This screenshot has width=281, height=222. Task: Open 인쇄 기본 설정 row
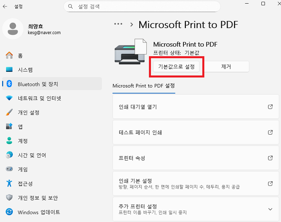coord(196,183)
